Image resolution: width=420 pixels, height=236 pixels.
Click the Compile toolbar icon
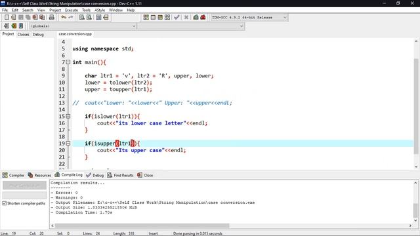[146, 18]
